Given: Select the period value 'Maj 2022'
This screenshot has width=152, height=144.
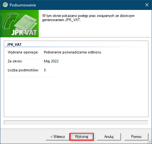Looking at the screenshot, I should [51, 61].
